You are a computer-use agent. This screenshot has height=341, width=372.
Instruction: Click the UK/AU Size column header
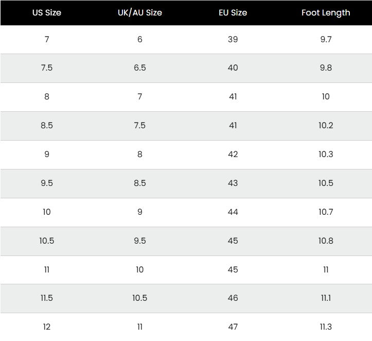[x=139, y=13]
